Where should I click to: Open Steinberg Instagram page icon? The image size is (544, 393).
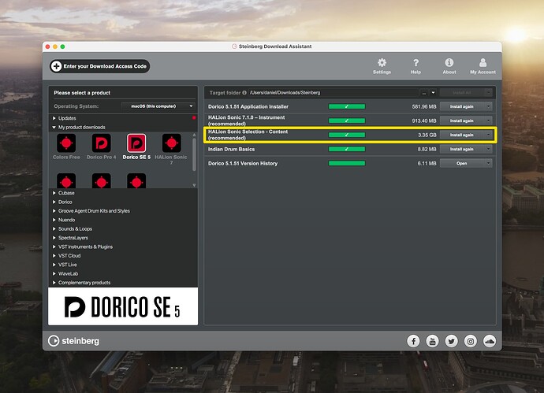pyautogui.click(x=471, y=341)
